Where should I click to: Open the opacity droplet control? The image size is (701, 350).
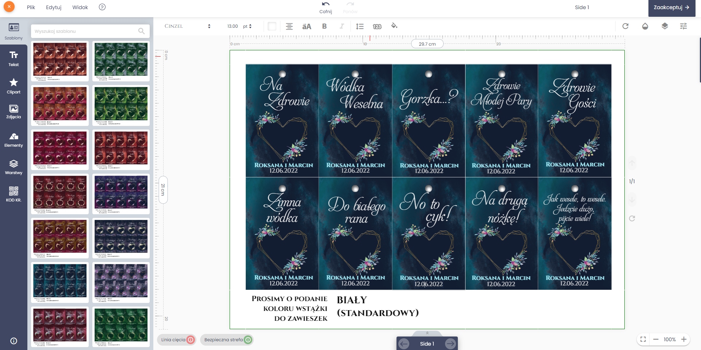coord(645,26)
